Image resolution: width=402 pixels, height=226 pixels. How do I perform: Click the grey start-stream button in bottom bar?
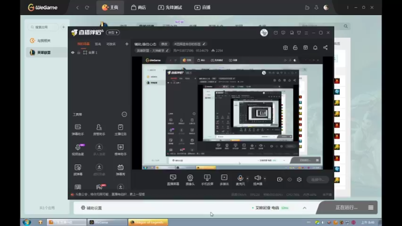[318, 180]
